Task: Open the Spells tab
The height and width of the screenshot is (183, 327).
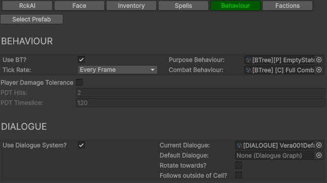Action: tap(183, 6)
